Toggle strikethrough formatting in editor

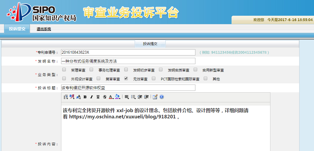(105, 97)
